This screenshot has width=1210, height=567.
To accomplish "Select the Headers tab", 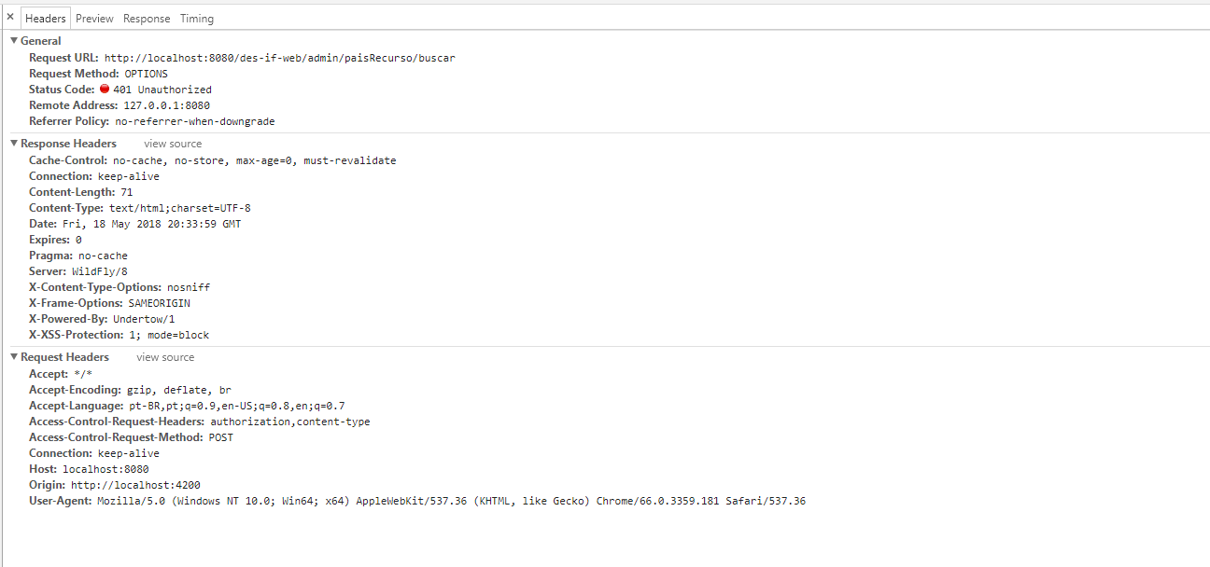I will 46,19.
